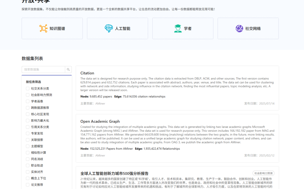Click 主要贡献: AMiner in Citation card
The image size is (304, 189).
93,104
